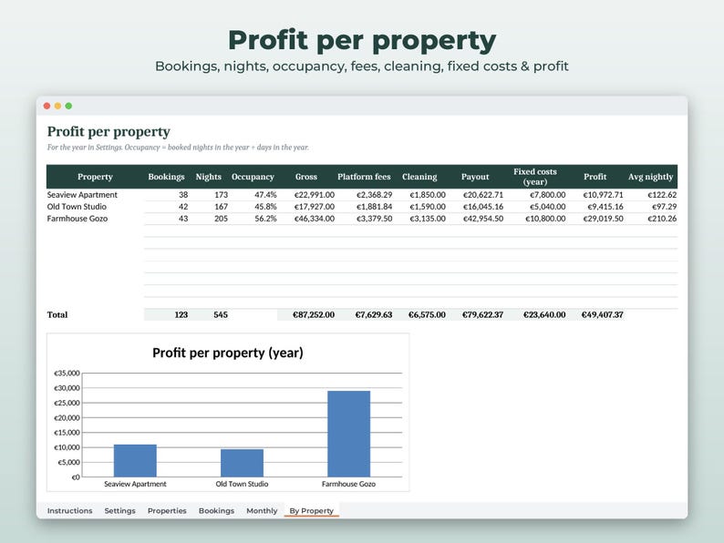Click platform fees cell €2,368.29

click(x=374, y=195)
